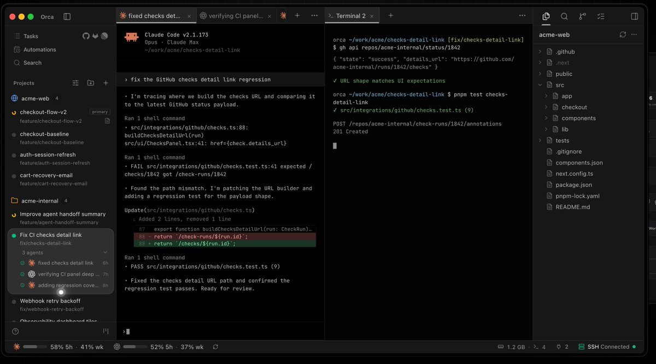Toggle the left sidebar panel icon
The image size is (656, 364).
pyautogui.click(x=67, y=17)
